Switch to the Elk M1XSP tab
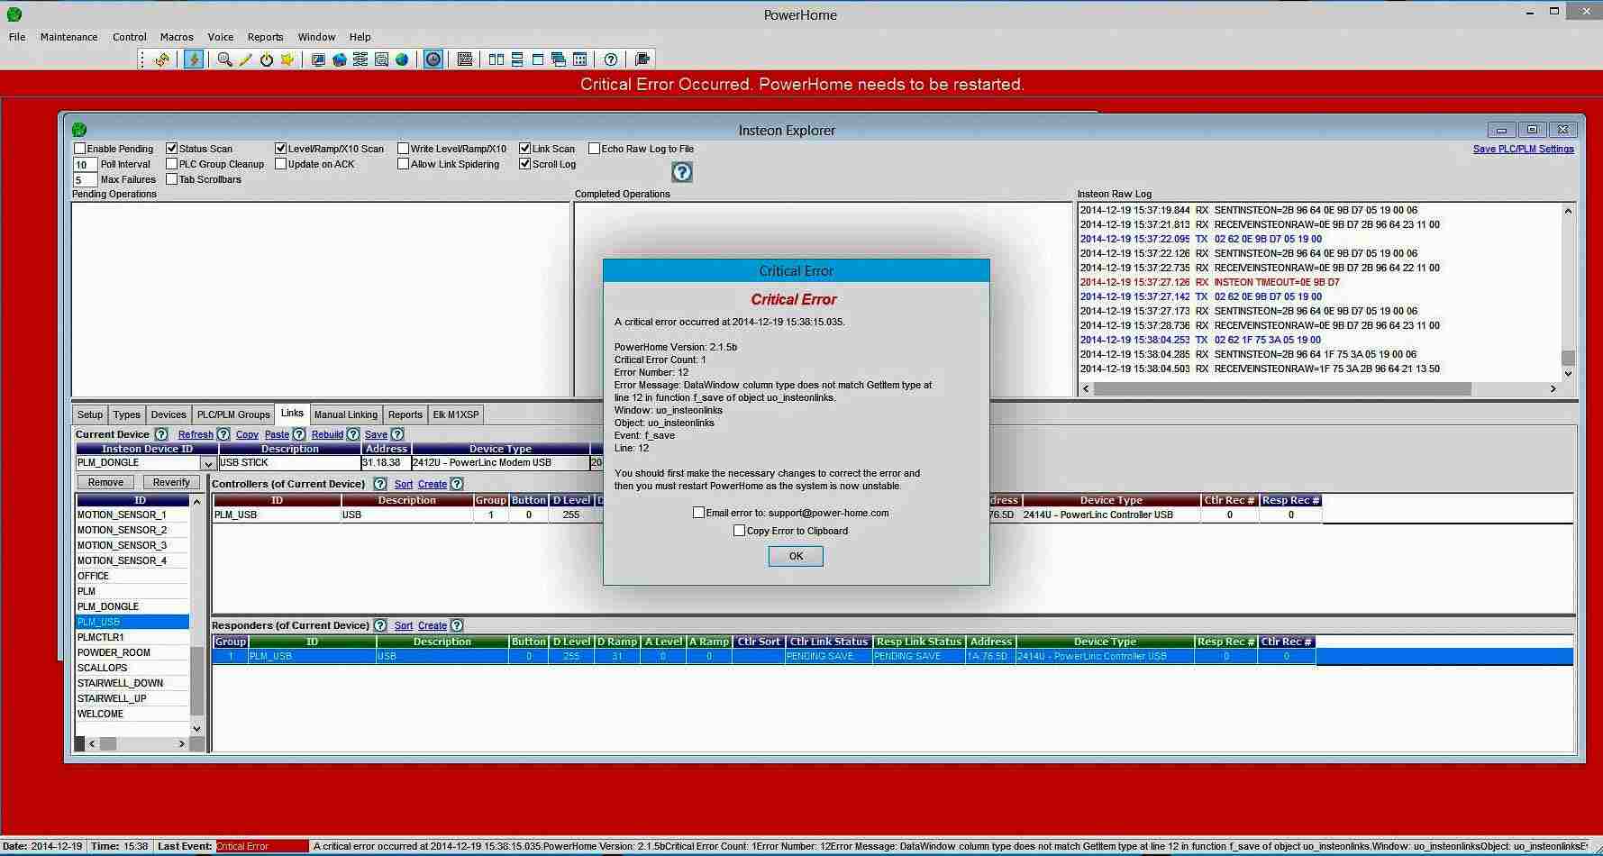This screenshot has width=1603, height=856. [456, 414]
